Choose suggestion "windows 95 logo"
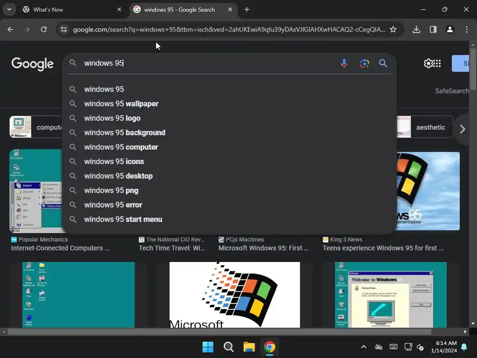 [x=229, y=118]
